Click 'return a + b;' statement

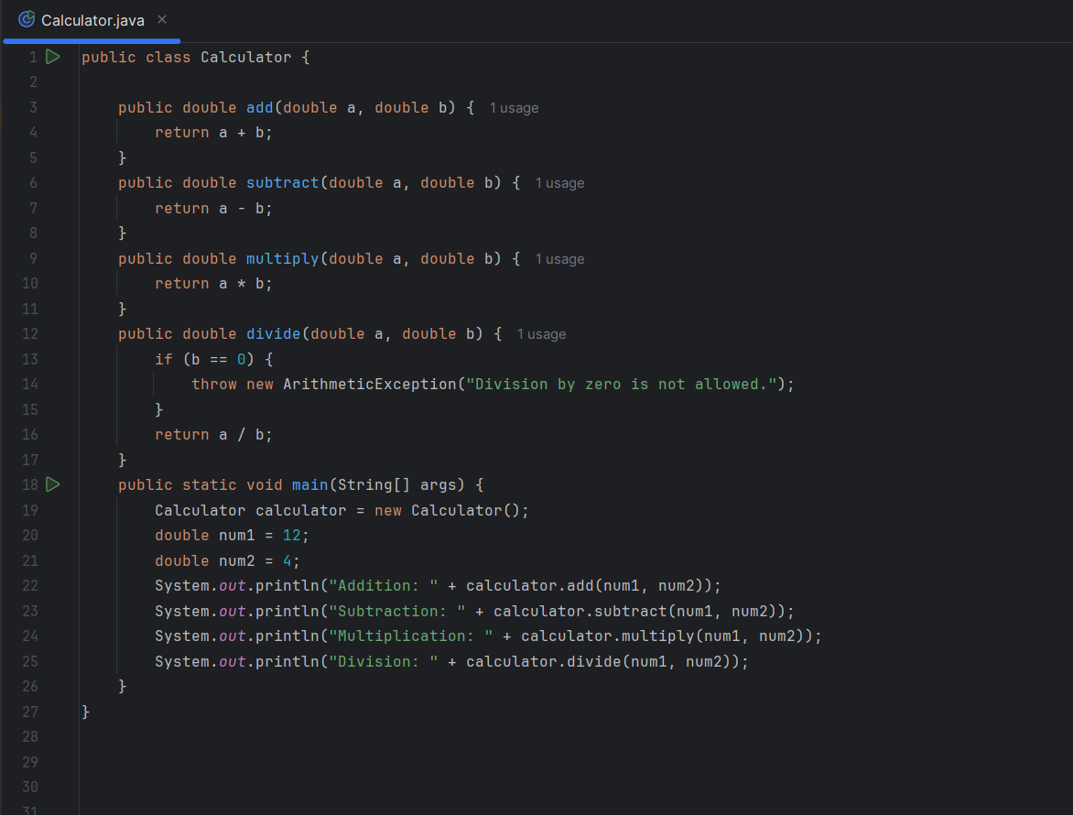pos(213,133)
